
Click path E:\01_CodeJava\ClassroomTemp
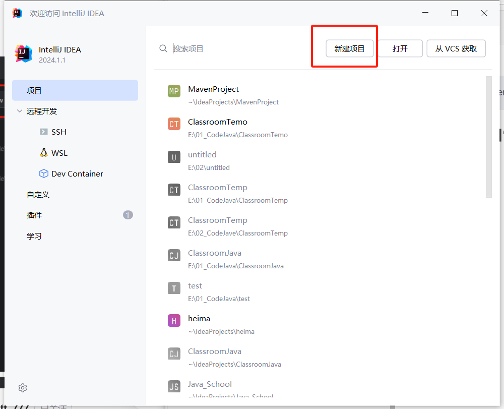[x=238, y=200]
